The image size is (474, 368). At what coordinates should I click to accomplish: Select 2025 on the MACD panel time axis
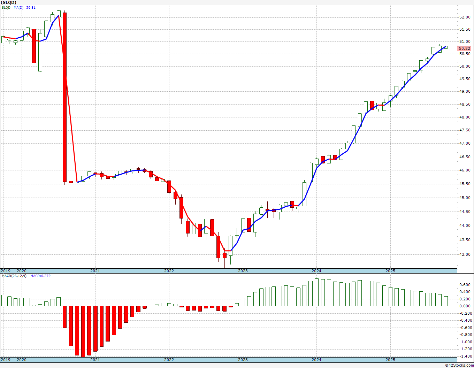point(390,360)
